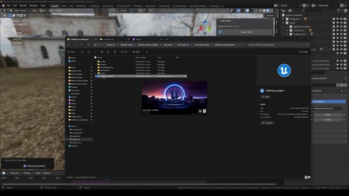Switch to material preview shading
This screenshot has height=196, width=349.
[268, 10]
